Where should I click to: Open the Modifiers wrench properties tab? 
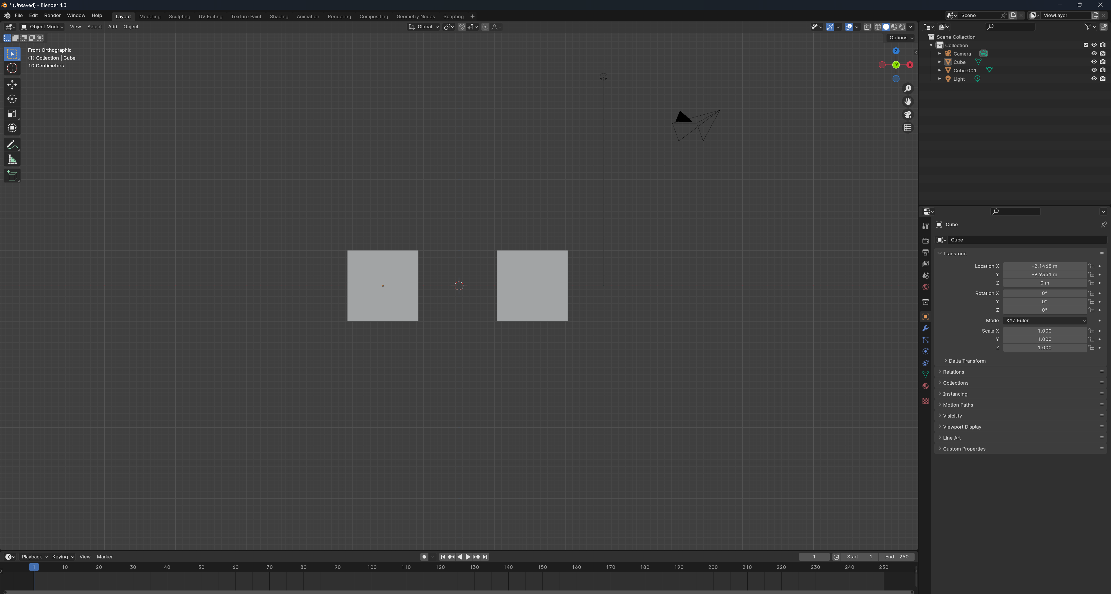[x=925, y=329]
